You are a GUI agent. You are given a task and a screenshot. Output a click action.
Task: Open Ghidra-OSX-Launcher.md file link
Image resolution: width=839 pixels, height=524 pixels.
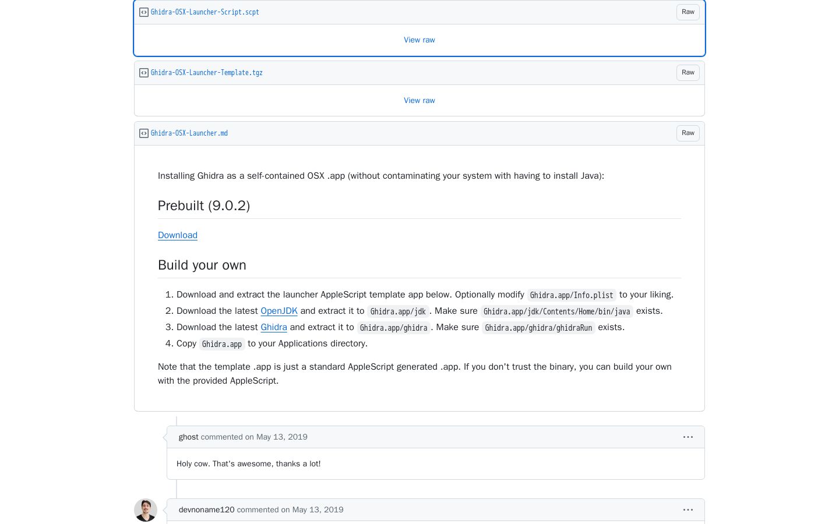coord(189,133)
